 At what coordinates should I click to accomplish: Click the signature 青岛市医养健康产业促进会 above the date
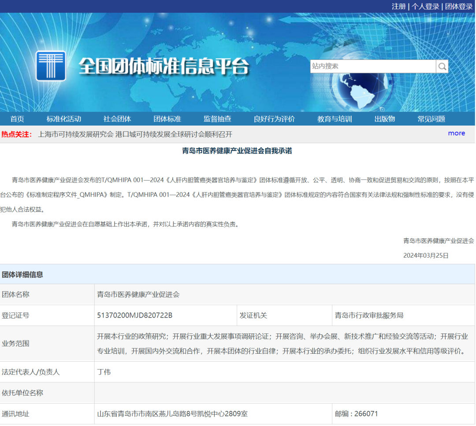439,241
